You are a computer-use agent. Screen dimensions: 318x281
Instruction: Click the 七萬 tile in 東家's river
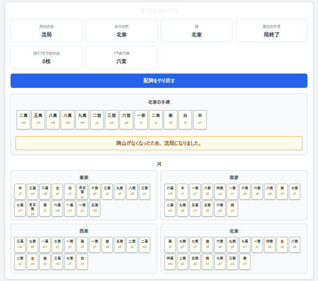[x=20, y=209]
